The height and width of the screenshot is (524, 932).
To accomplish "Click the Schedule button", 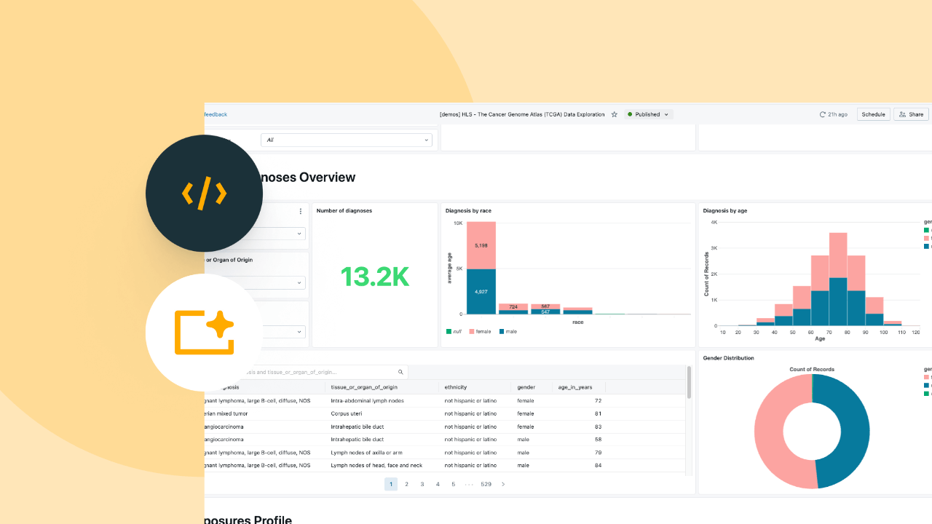I will click(873, 114).
